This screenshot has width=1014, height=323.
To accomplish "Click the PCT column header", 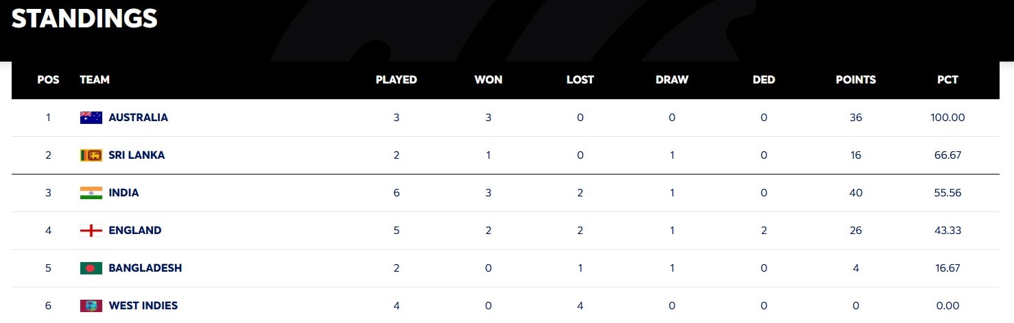I will point(947,80).
